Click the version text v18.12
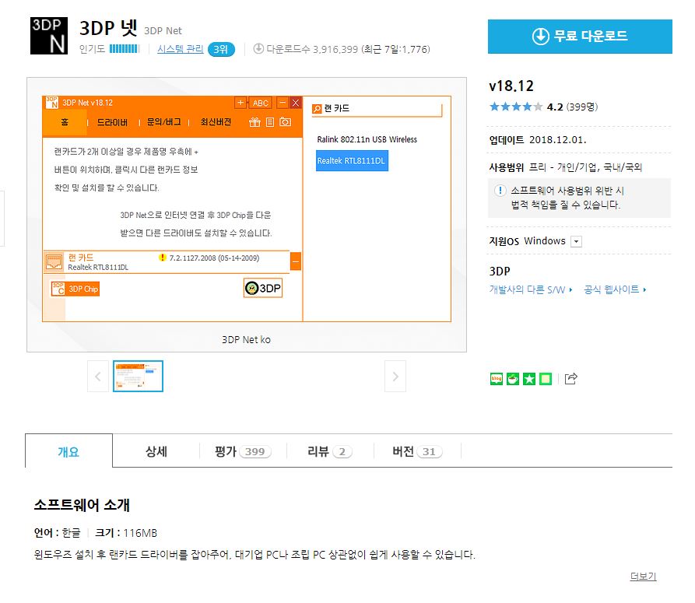 tap(511, 86)
